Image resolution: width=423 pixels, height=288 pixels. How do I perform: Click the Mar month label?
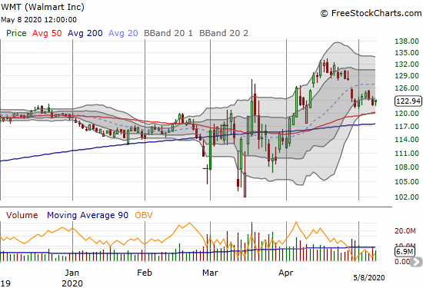[210, 273]
